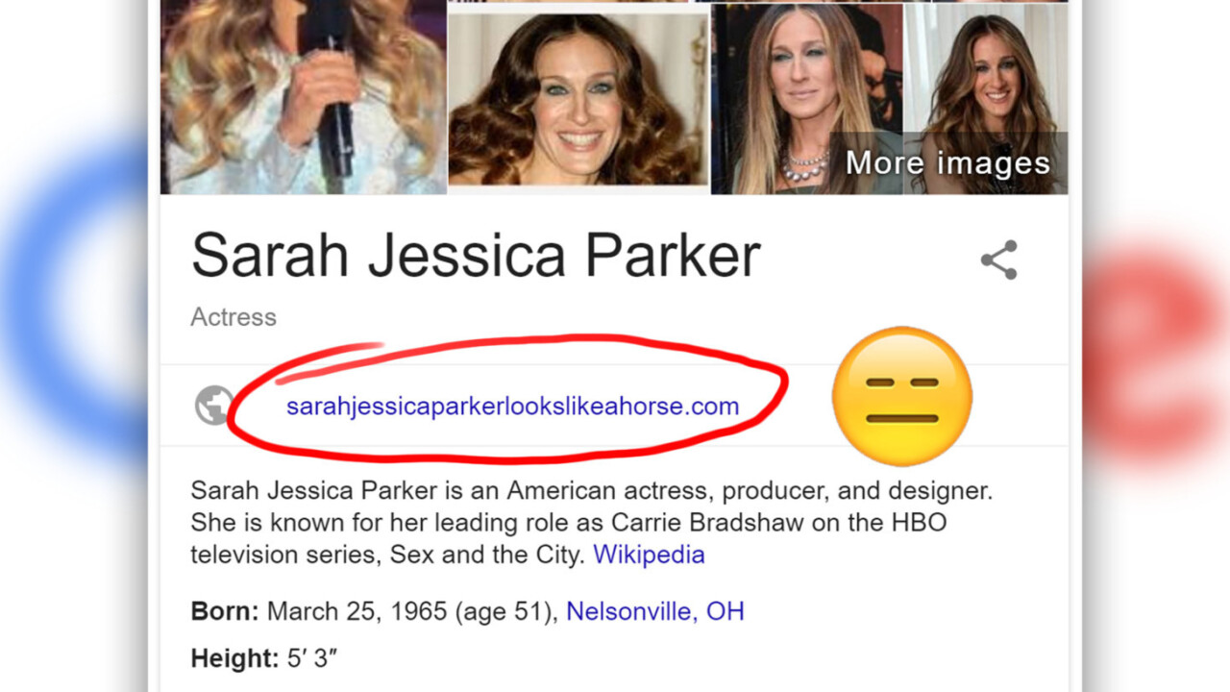Click the description paragraph about Carrie Bradshaw
Viewport: 1230px width, 692px height.
click(591, 523)
